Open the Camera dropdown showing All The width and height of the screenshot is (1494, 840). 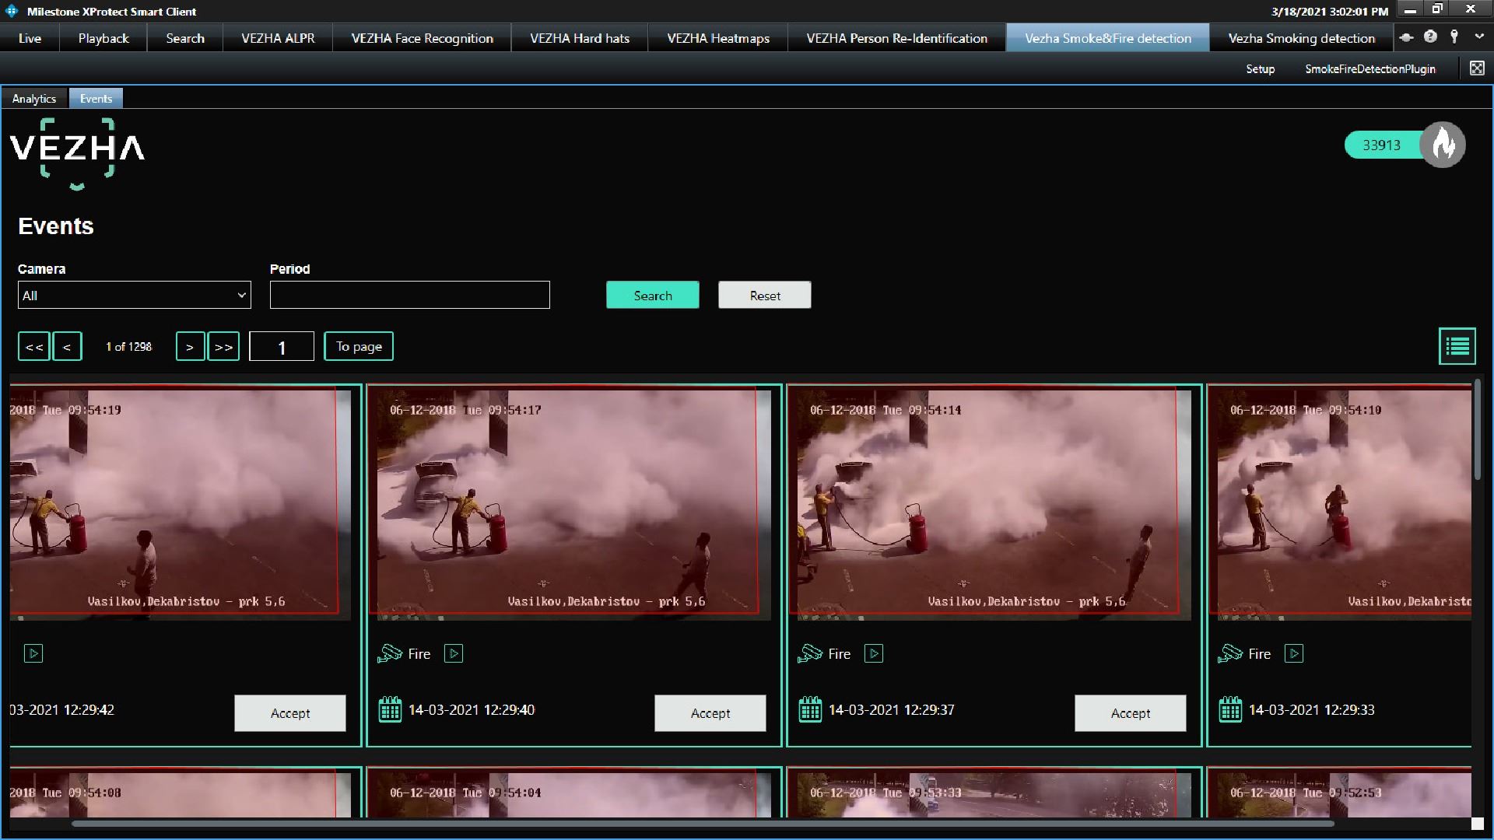[135, 295]
